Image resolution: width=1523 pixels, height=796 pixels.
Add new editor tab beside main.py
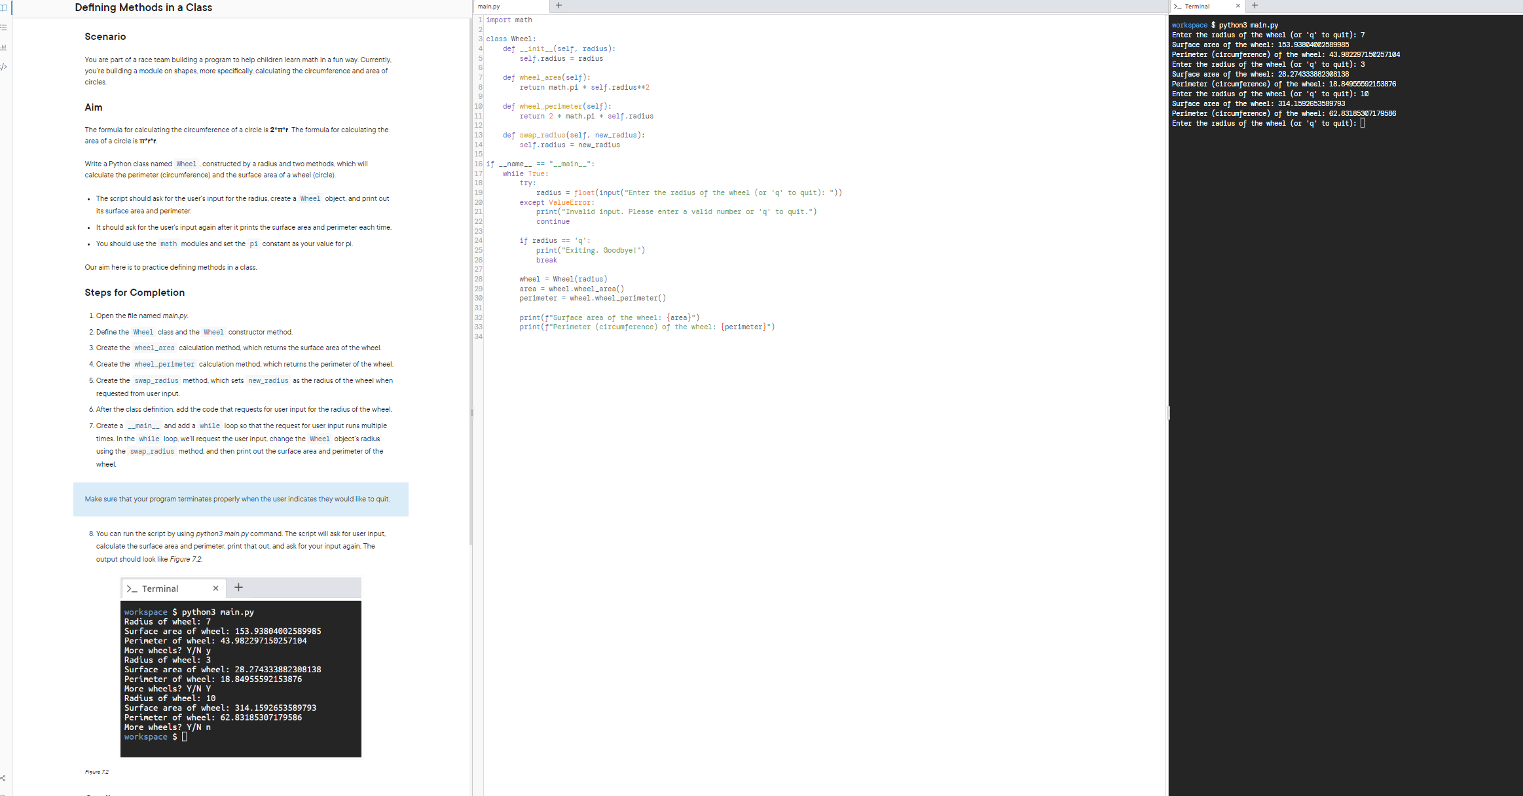(559, 6)
